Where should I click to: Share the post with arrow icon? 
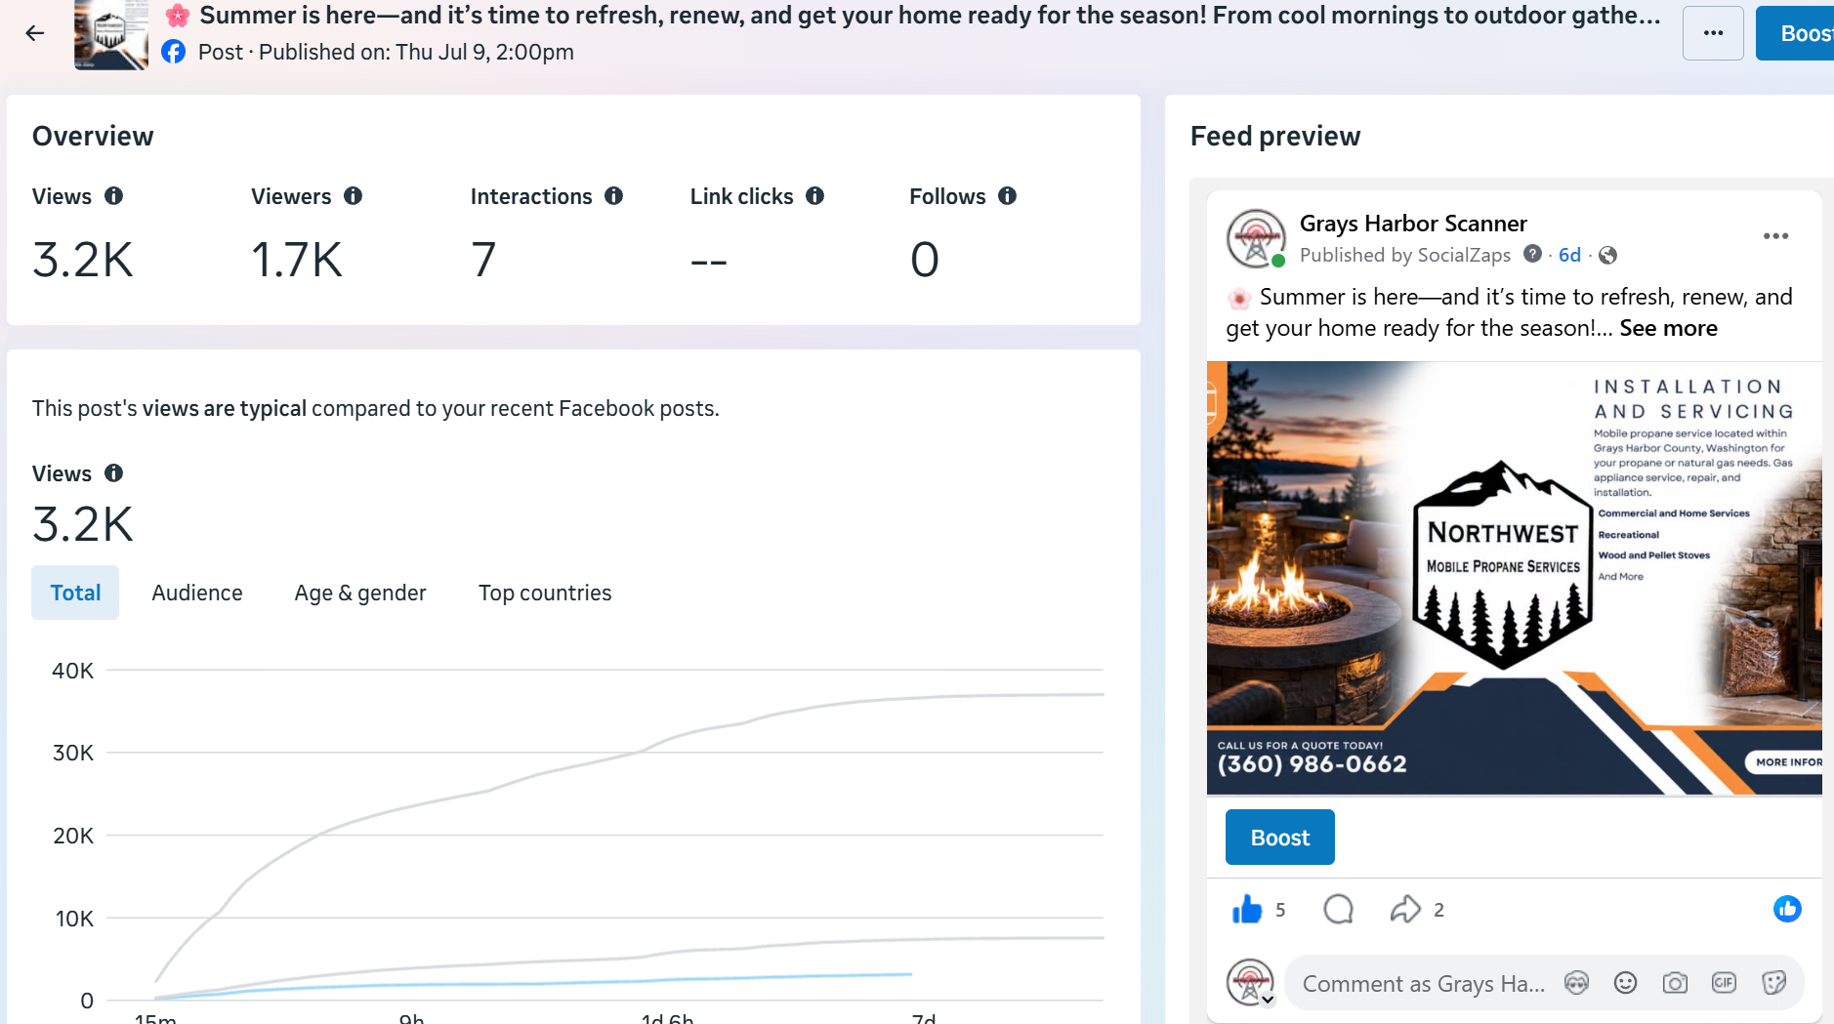(x=1405, y=910)
